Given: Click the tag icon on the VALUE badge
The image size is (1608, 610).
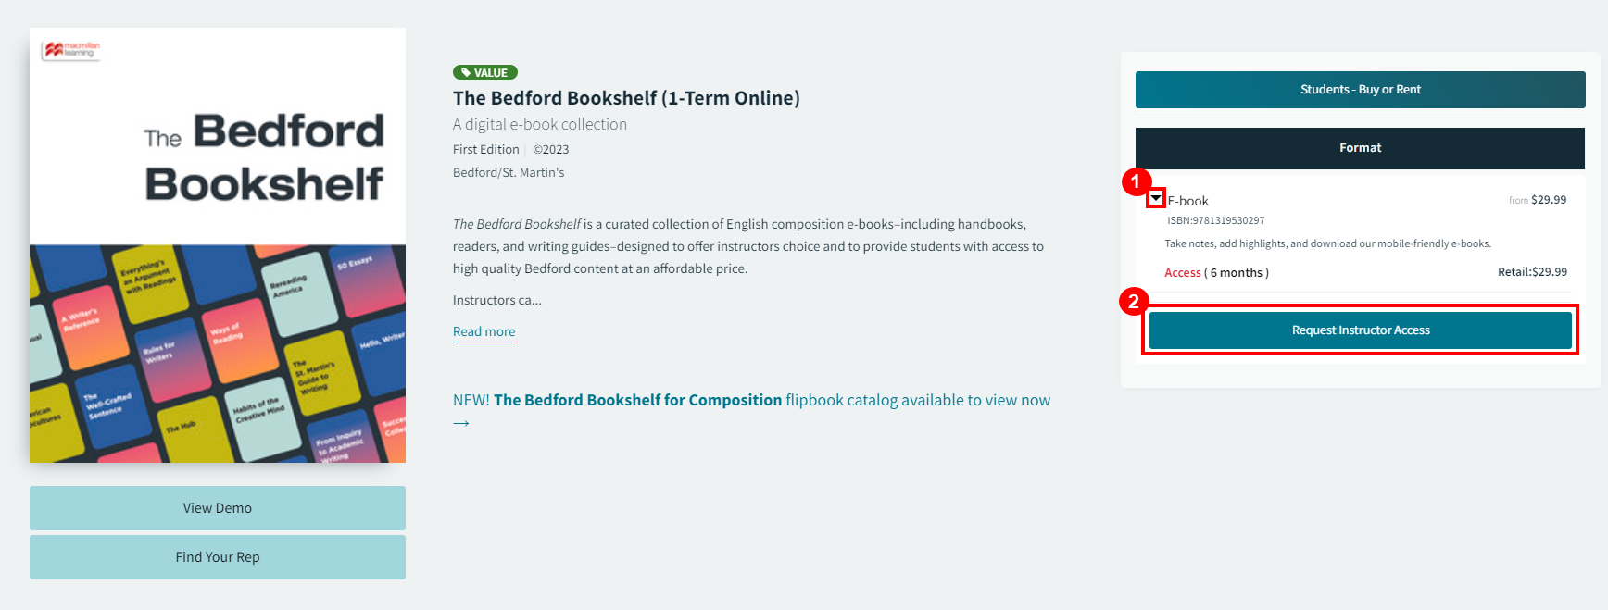Looking at the screenshot, I should pos(465,72).
